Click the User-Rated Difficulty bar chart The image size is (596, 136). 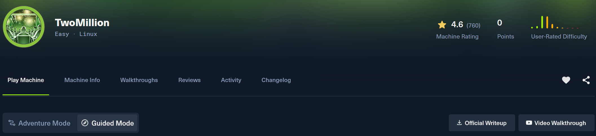[x=555, y=23]
